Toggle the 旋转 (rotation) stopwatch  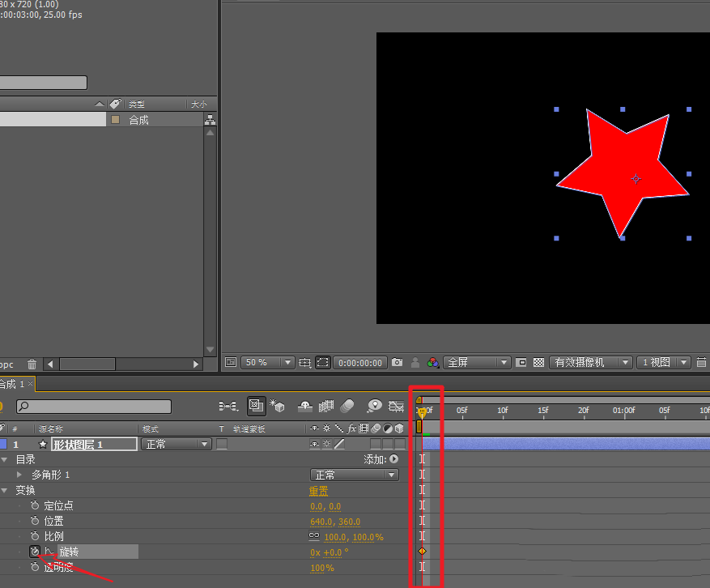click(x=35, y=552)
